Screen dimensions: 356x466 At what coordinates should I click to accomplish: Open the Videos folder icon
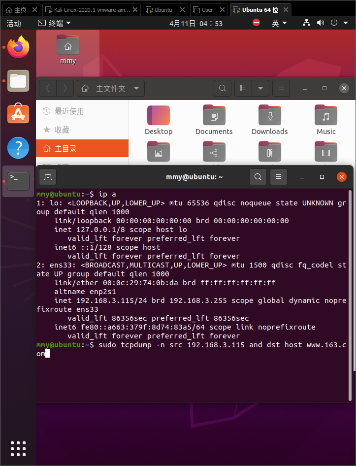tap(326, 152)
